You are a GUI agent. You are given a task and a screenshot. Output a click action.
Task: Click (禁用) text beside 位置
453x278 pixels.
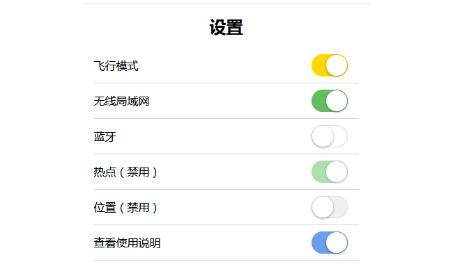(x=139, y=208)
